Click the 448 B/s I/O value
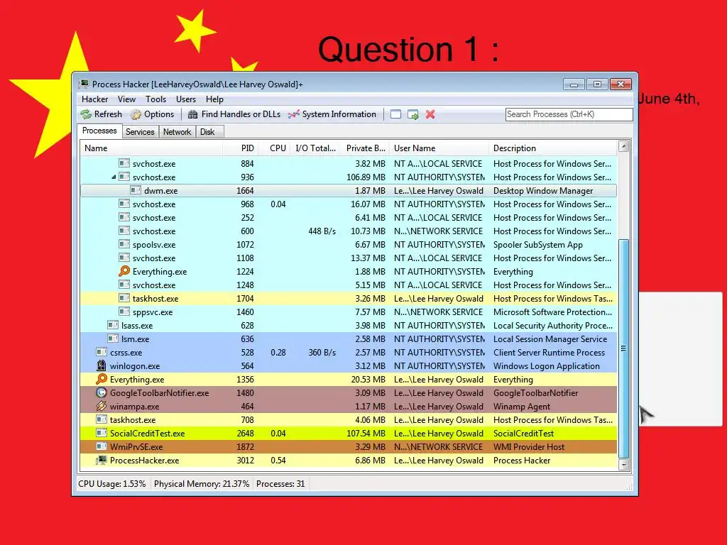Viewport: 727px width, 545px height. pos(322,231)
